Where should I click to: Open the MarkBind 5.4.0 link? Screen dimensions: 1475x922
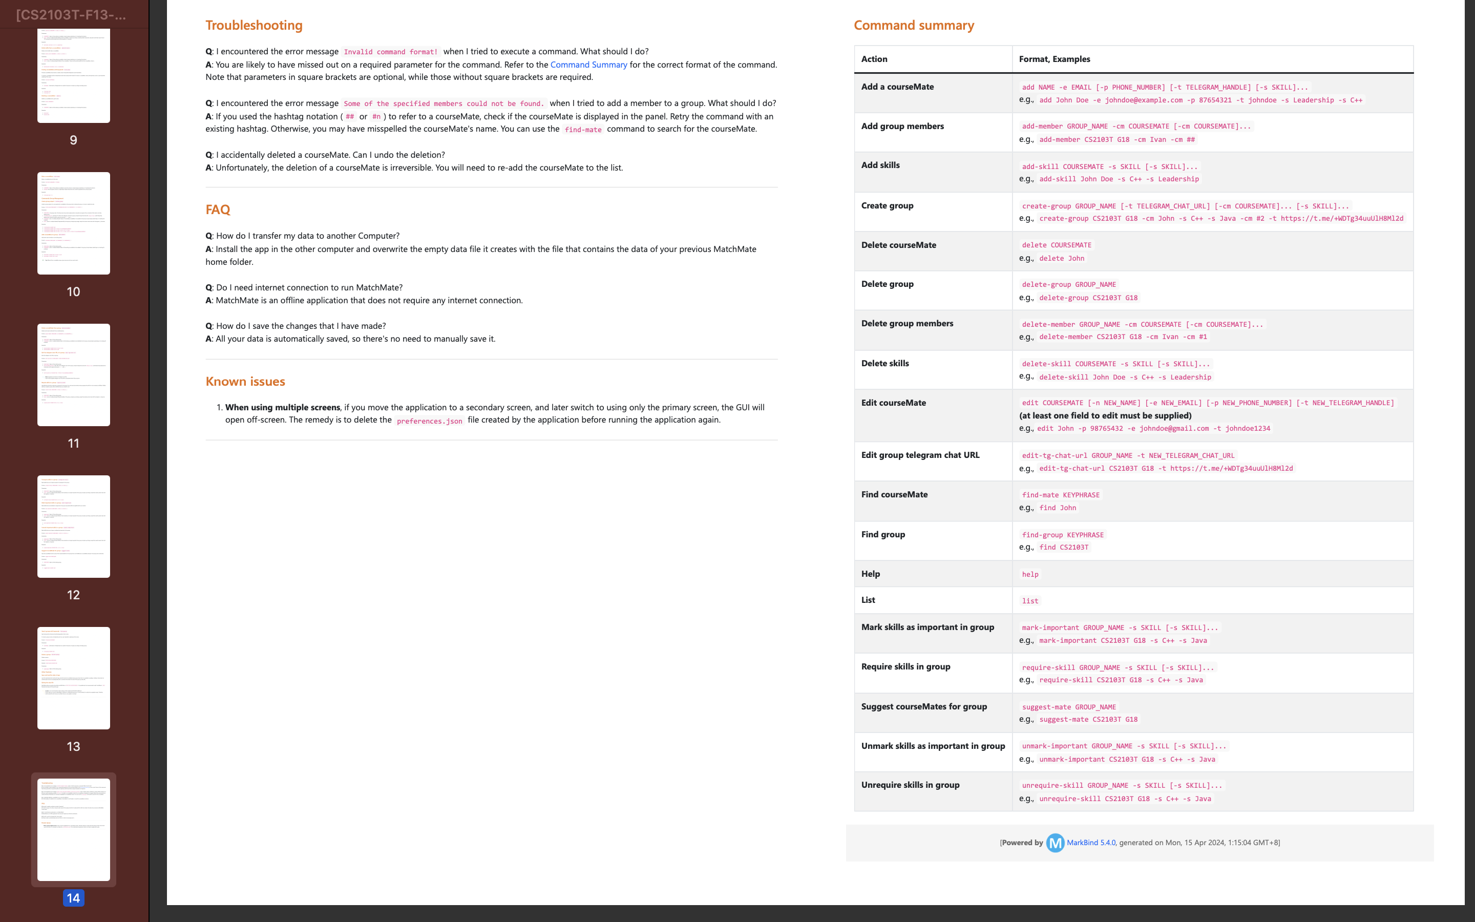click(1091, 843)
